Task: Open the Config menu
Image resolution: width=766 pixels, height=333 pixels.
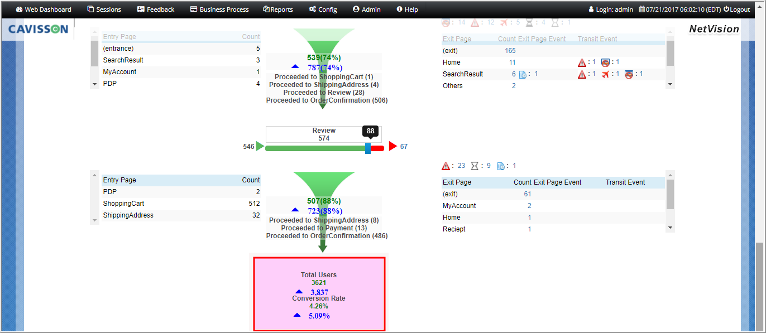Action: (x=323, y=9)
